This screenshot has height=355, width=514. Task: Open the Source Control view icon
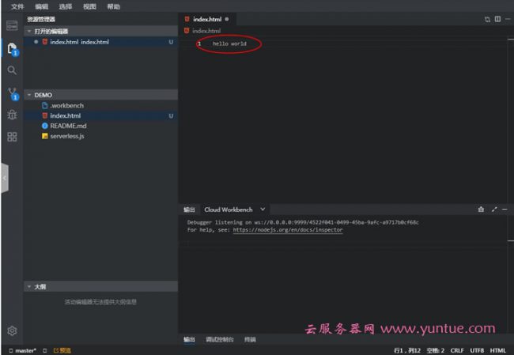(12, 93)
